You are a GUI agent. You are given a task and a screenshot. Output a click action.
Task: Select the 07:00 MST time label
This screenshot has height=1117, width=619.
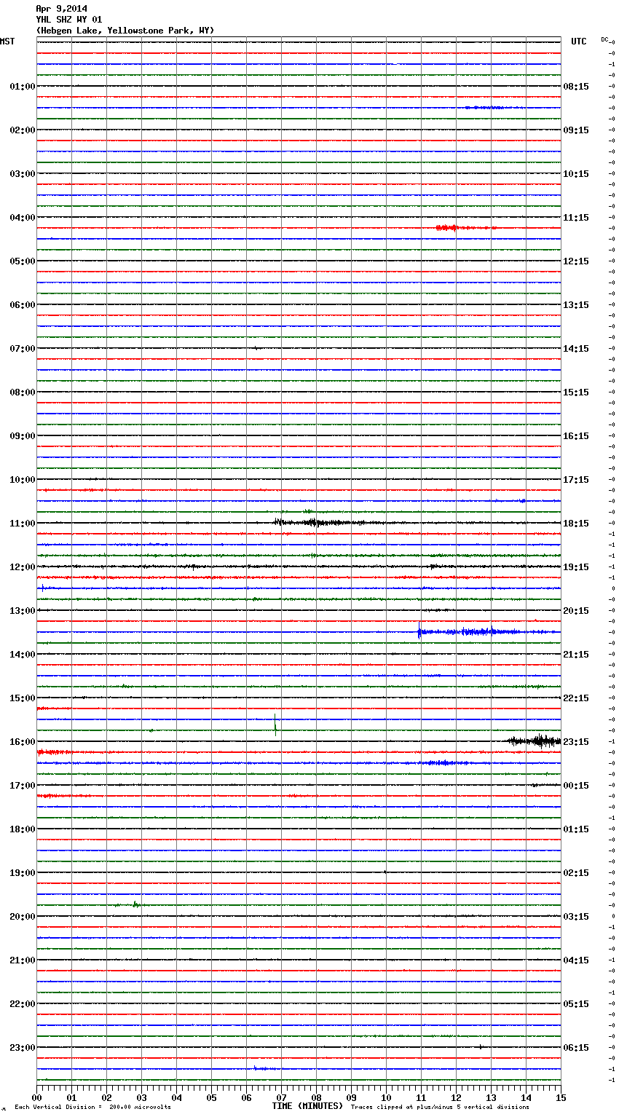coord(23,349)
